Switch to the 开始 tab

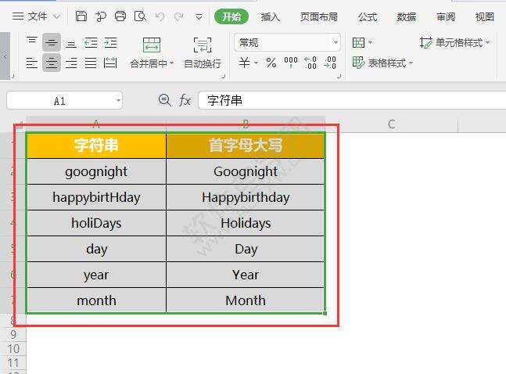tap(231, 16)
